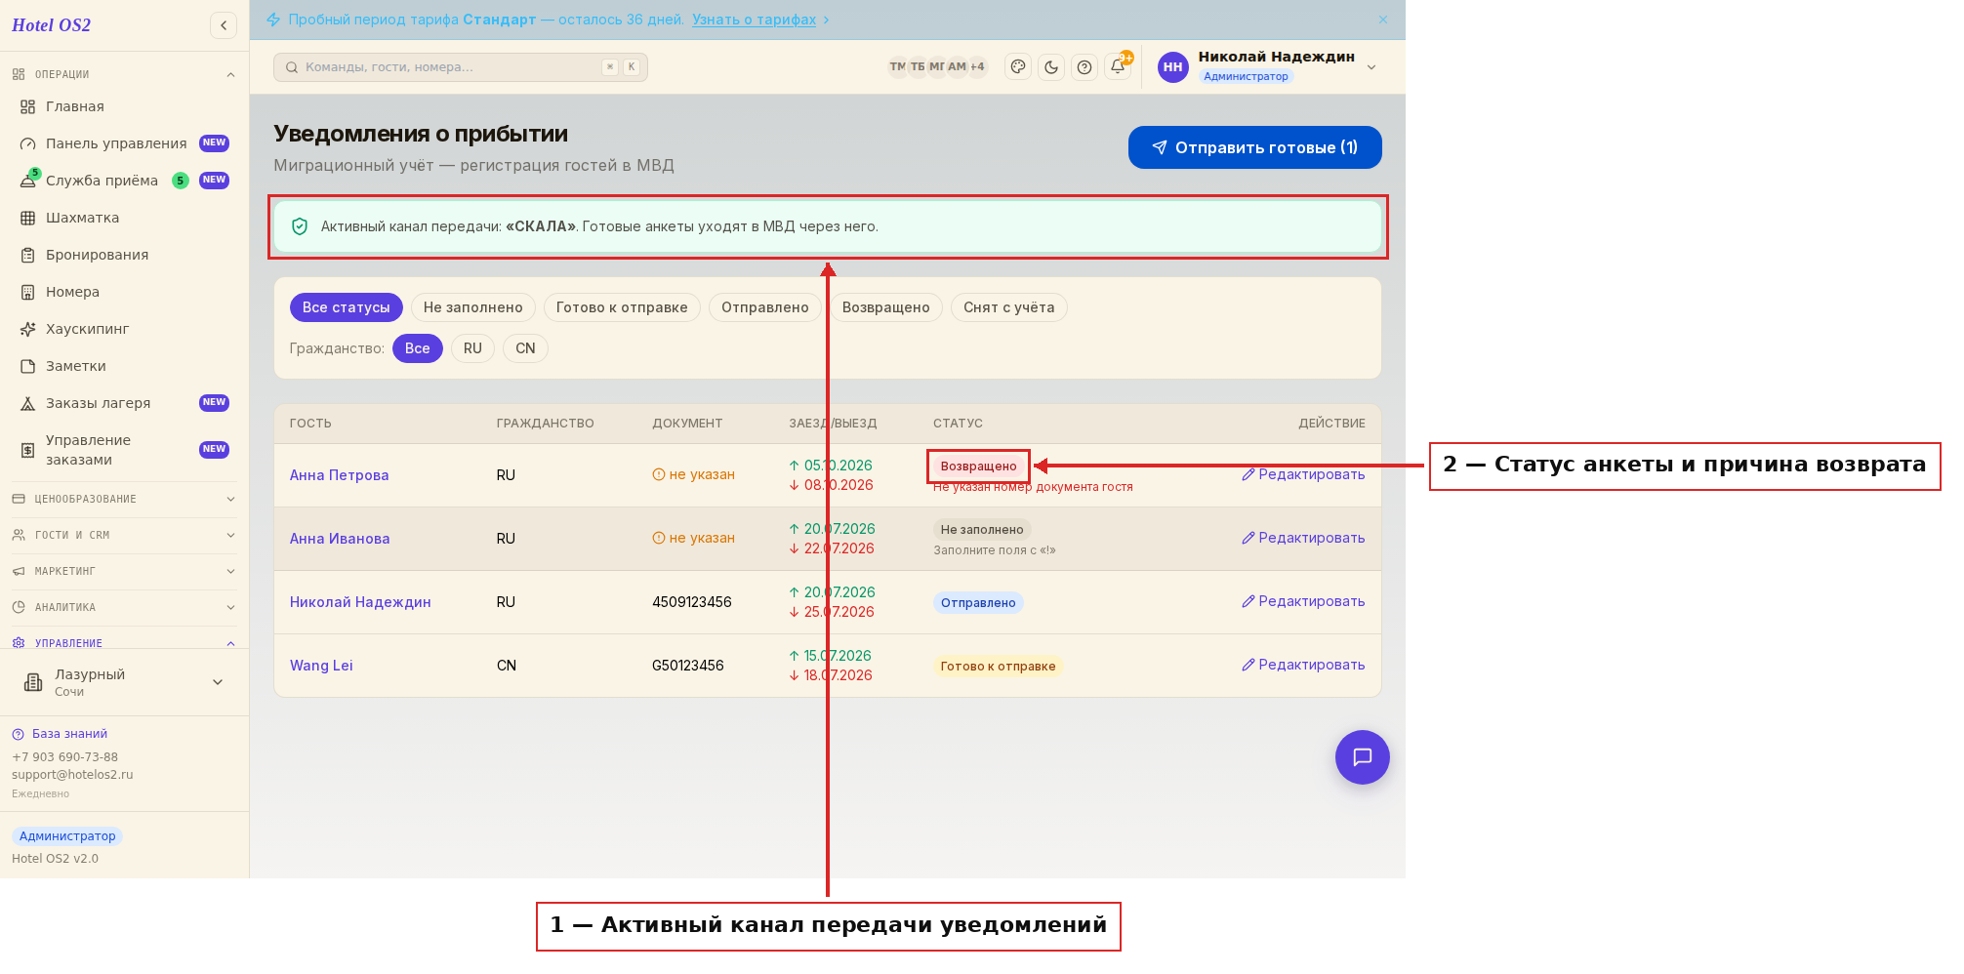1964x974 pixels.
Task: Open the Лазурный hotel selector
Action: point(124,682)
